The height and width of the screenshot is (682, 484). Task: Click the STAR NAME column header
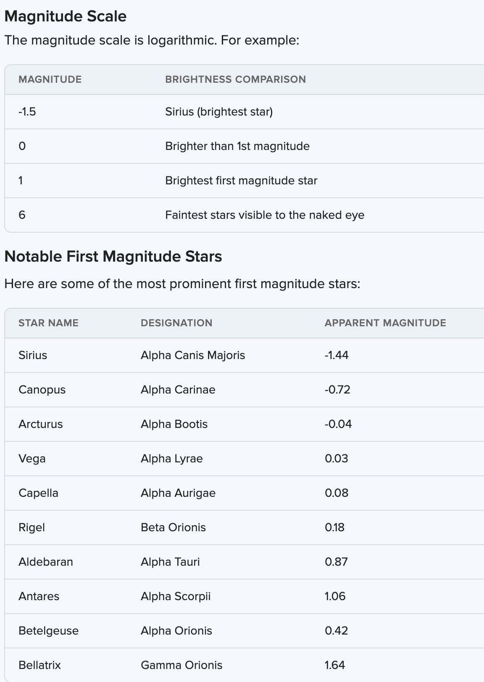coord(48,323)
